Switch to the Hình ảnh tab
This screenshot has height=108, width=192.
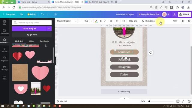click(19, 41)
